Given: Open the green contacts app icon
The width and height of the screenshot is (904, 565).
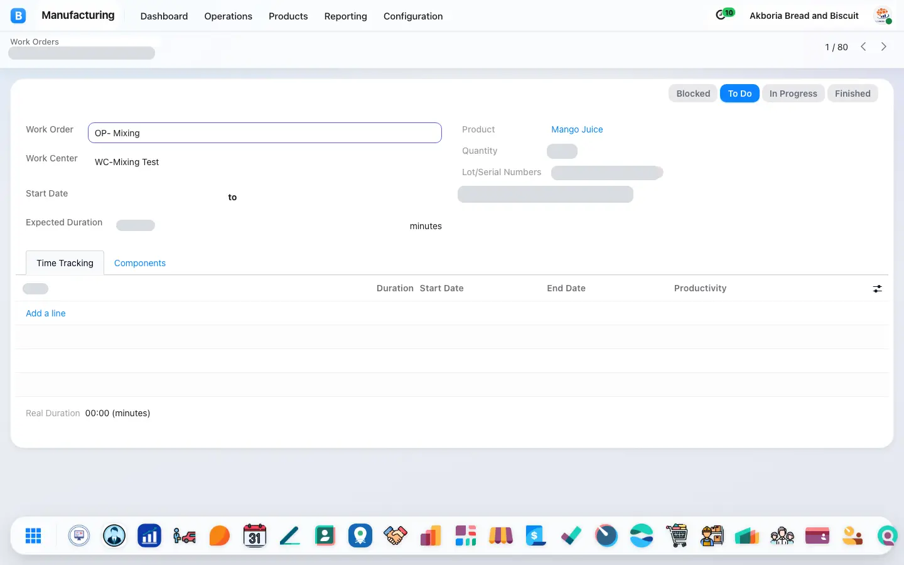Looking at the screenshot, I should (325, 535).
